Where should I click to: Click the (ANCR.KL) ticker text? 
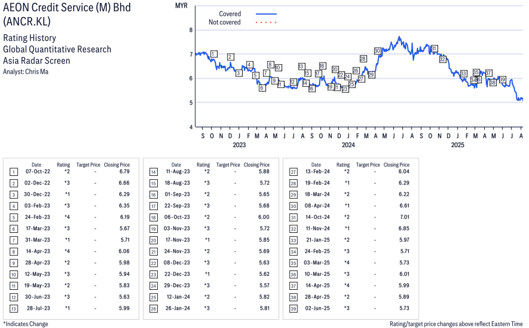coord(27,21)
